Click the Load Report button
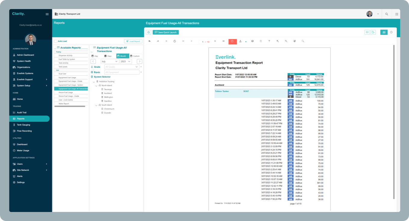 tap(133, 41)
